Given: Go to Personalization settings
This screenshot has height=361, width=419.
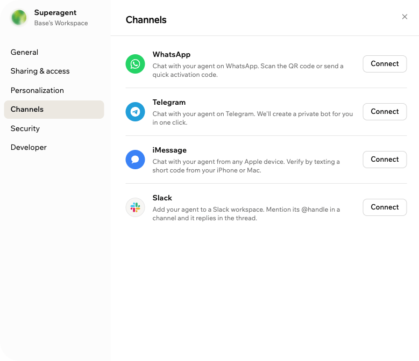Looking at the screenshot, I should coord(54,90).
